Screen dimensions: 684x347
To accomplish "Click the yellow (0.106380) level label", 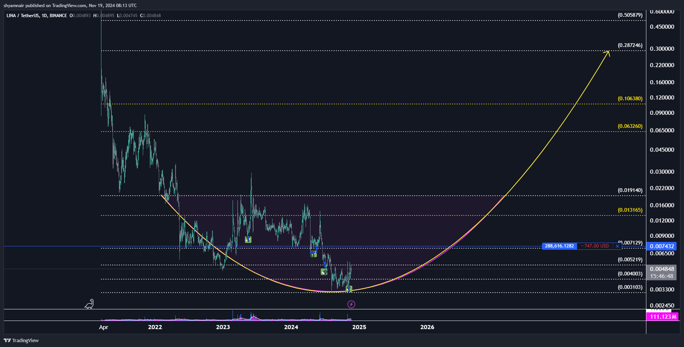I will click(630, 98).
